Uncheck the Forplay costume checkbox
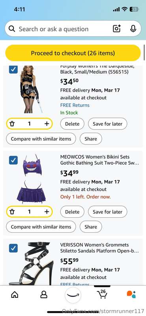 click(13, 70)
